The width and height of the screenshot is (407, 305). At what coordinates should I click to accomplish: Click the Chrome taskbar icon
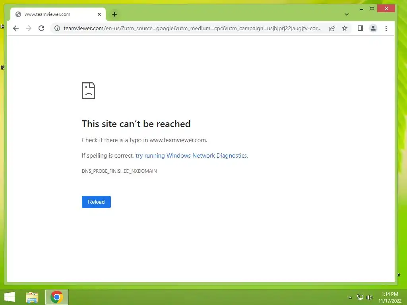pyautogui.click(x=57, y=297)
